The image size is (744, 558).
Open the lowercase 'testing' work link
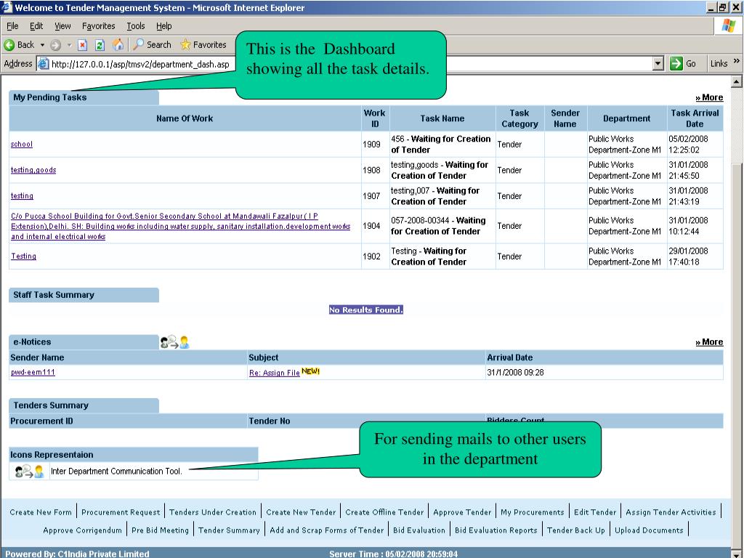tap(22, 195)
